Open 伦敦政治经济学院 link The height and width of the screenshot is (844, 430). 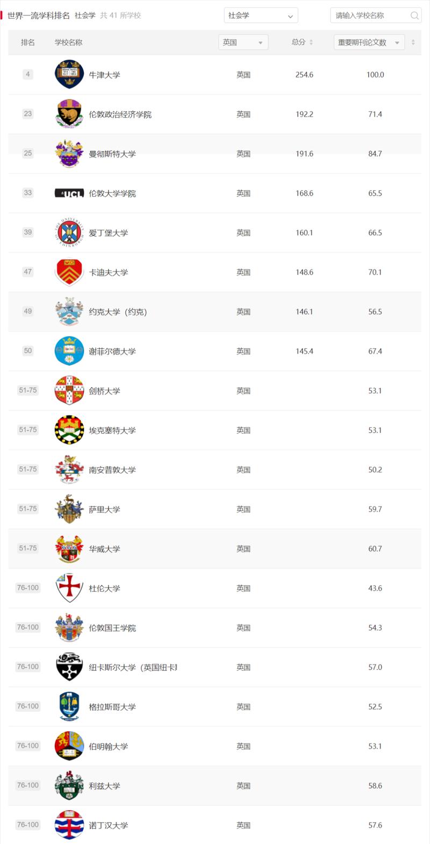(120, 115)
